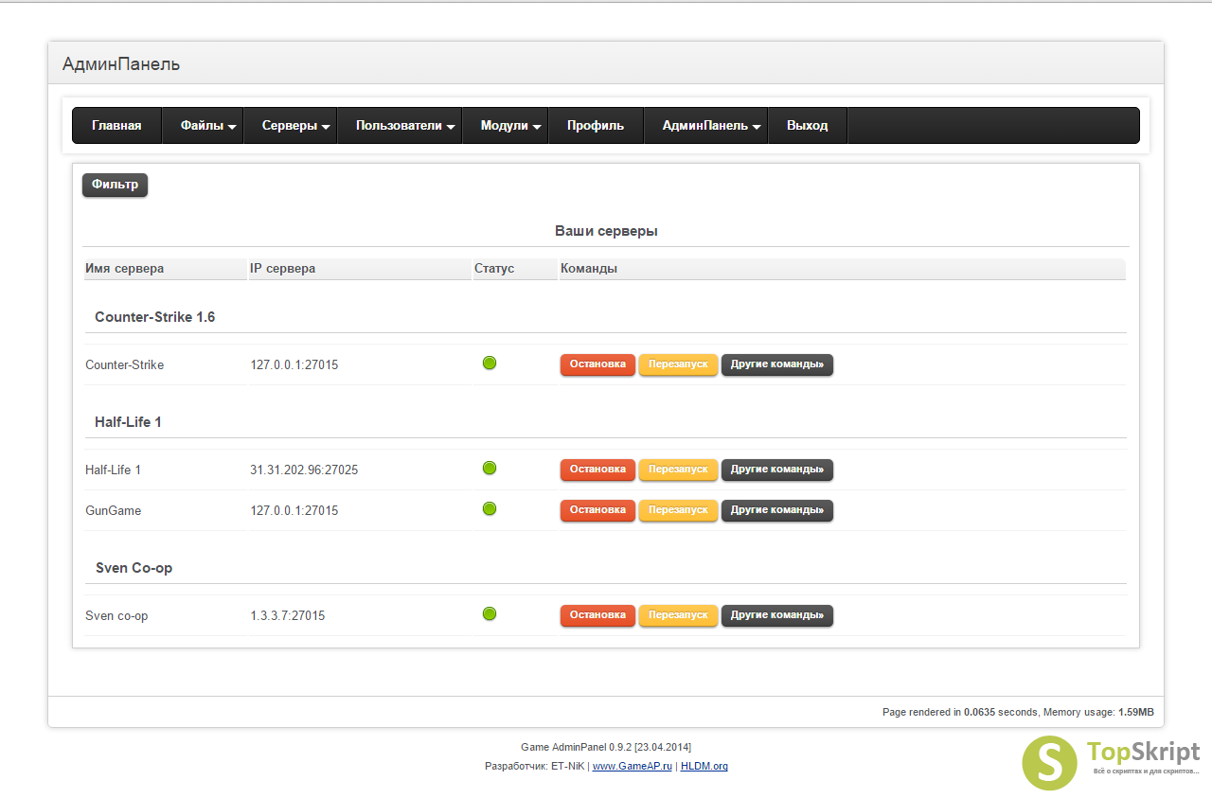The height and width of the screenshot is (798, 1212).
Task: Expand the АдминПанель dropdown in navbar
Action: 706,125
